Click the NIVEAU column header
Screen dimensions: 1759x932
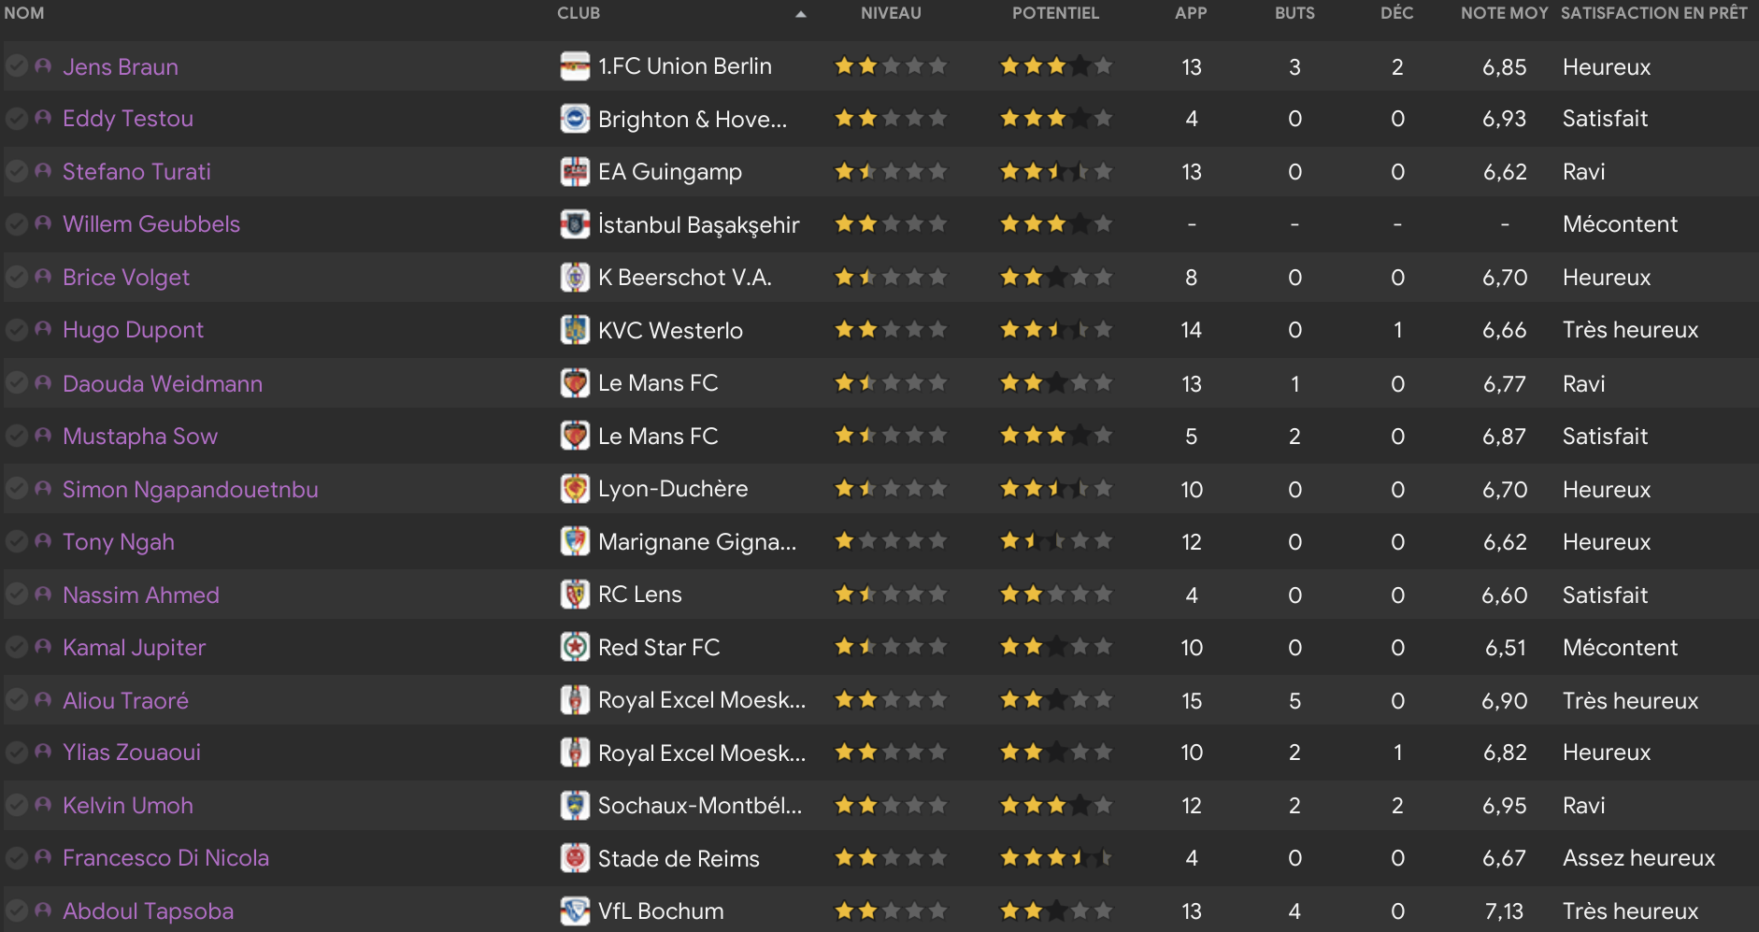[891, 13]
